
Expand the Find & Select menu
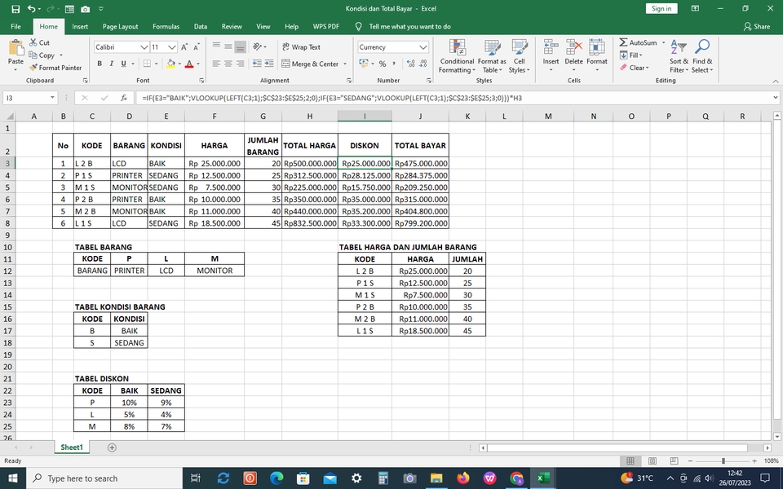pos(702,56)
